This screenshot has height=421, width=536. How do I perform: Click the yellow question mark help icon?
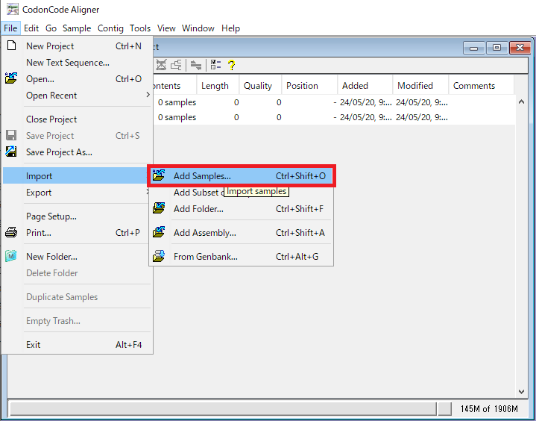point(232,65)
